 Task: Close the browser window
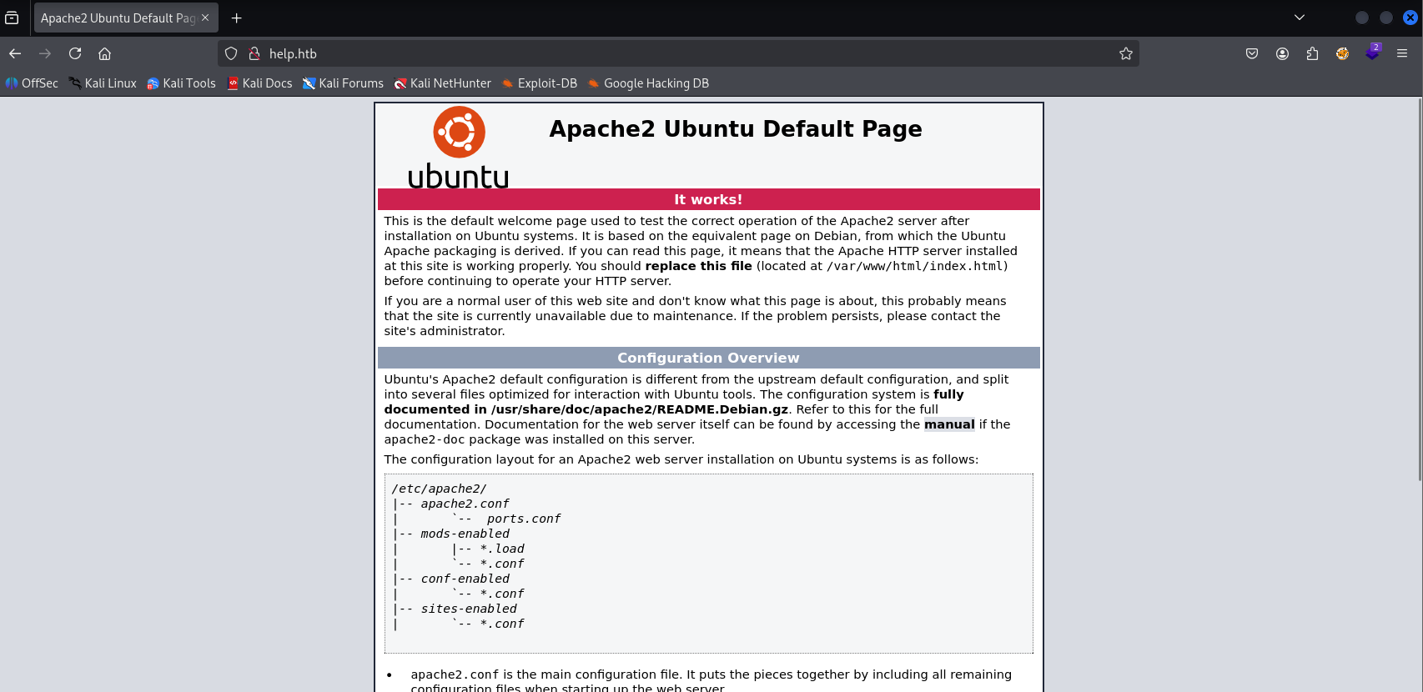1410,18
